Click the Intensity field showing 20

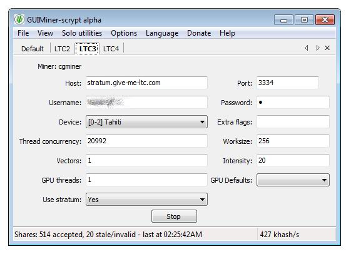(293, 160)
